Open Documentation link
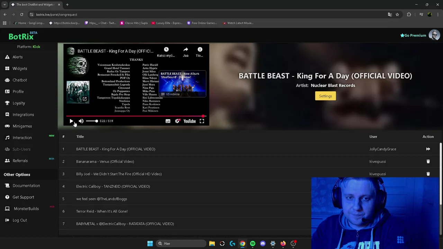The height and width of the screenshot is (249, 443). pyautogui.click(x=26, y=186)
